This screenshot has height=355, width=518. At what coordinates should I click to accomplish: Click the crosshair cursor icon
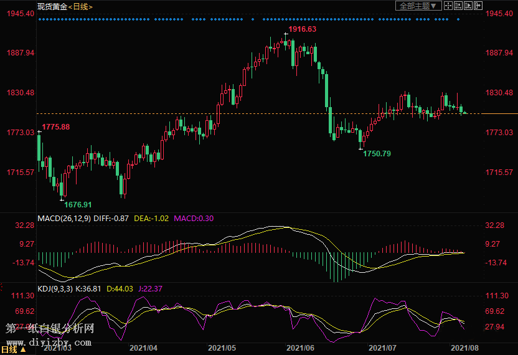point(448,6)
